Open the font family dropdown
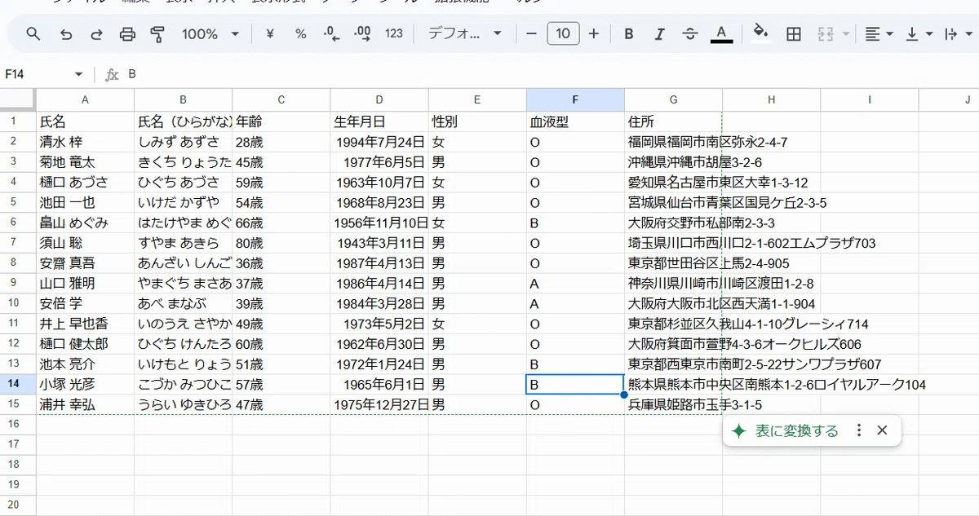 (x=465, y=34)
